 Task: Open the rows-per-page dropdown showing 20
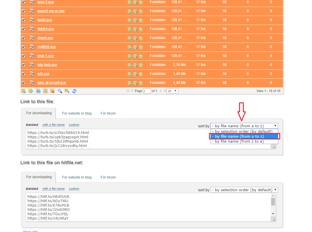(172, 91)
